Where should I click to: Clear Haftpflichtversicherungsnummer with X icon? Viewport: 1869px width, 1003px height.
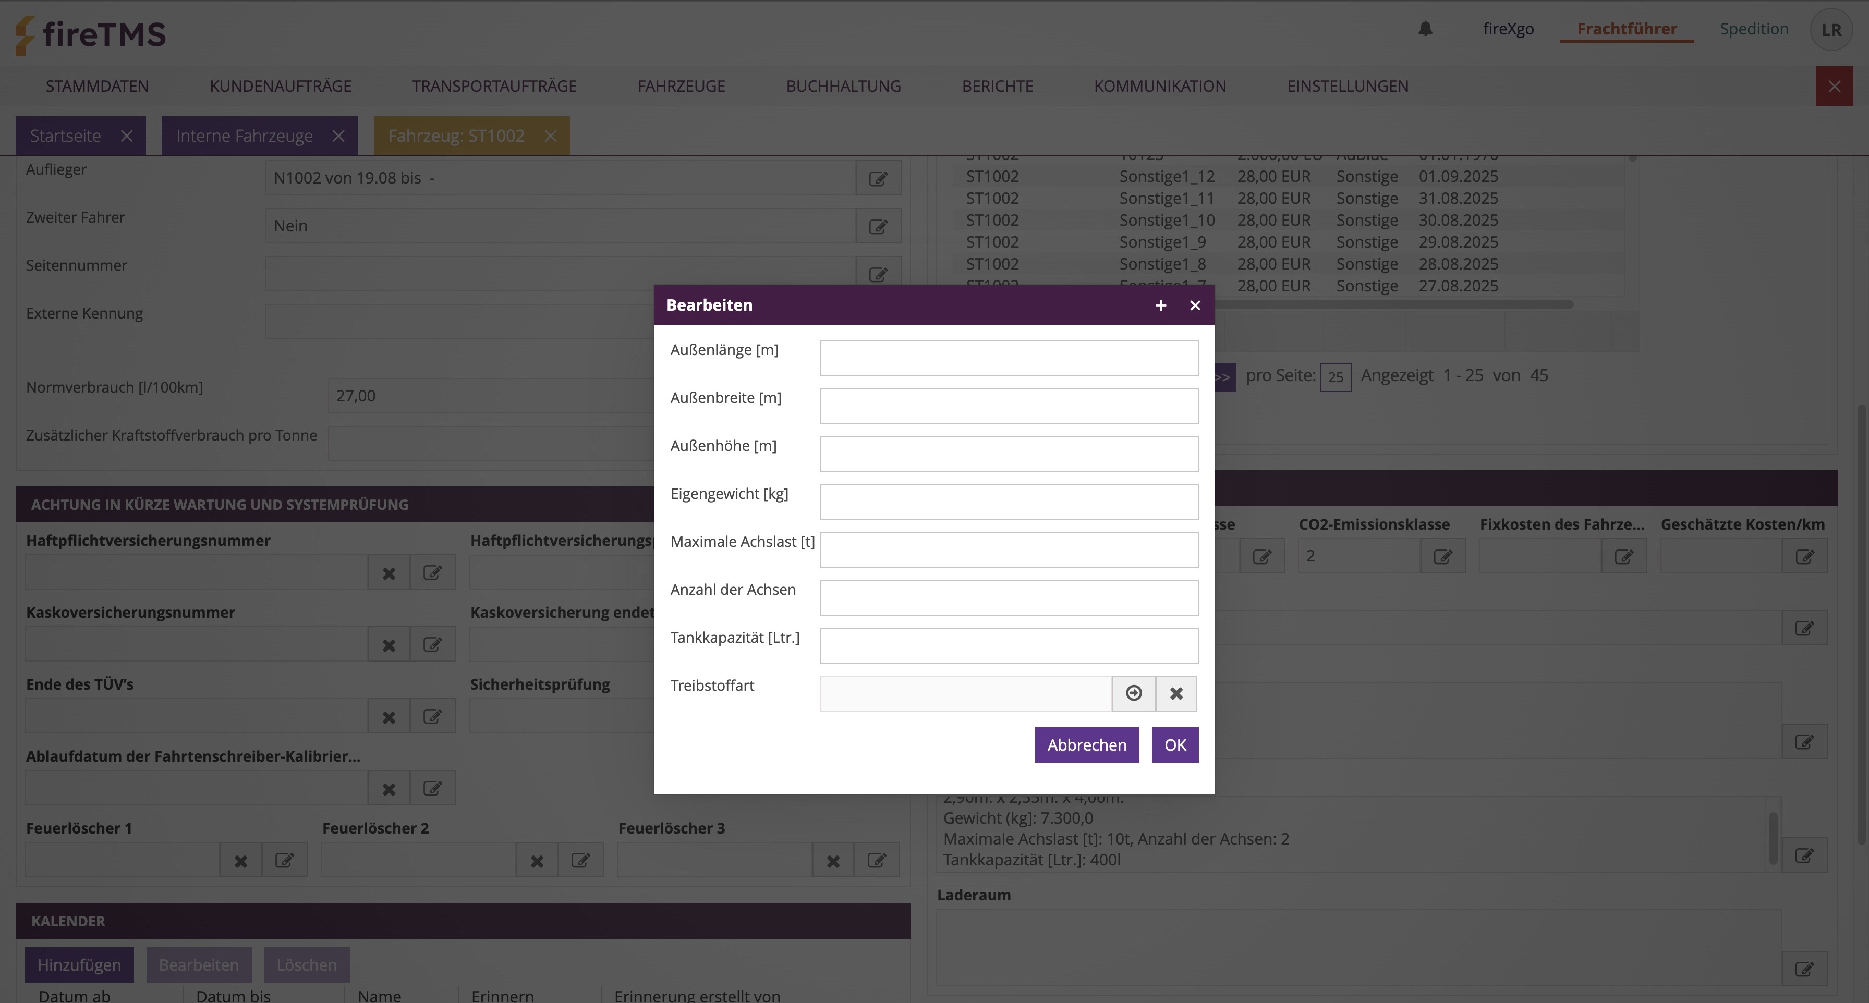(x=389, y=573)
